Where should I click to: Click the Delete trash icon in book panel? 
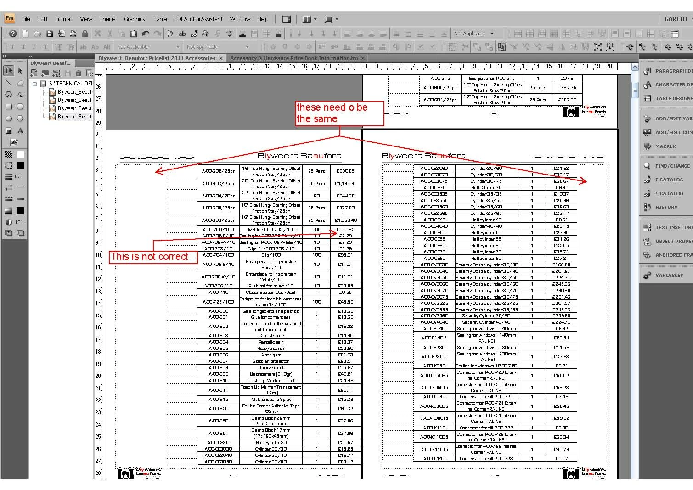pos(79,73)
